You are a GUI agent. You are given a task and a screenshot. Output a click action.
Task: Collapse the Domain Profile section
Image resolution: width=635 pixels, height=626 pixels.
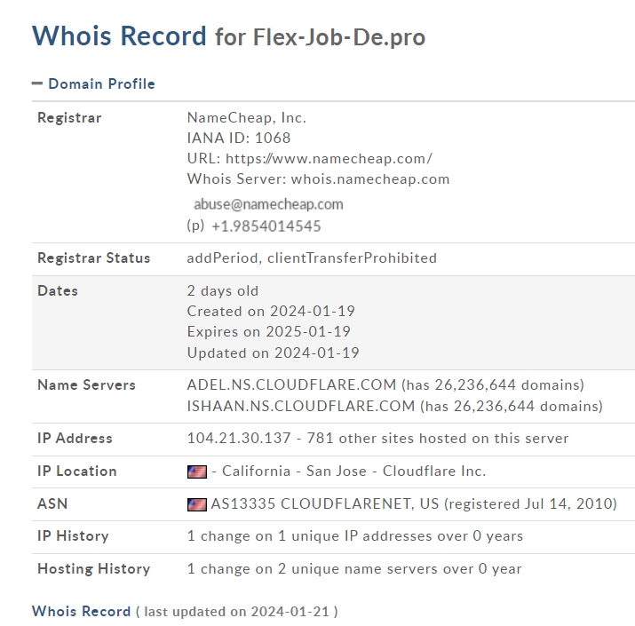coord(36,83)
